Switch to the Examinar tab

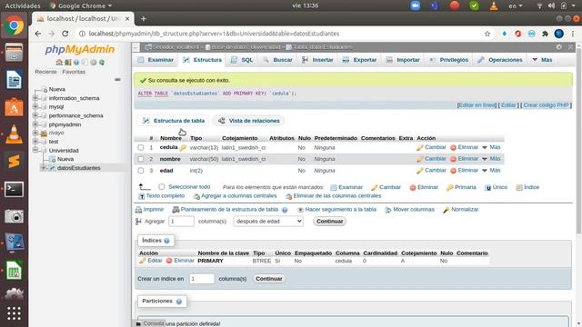(156, 60)
